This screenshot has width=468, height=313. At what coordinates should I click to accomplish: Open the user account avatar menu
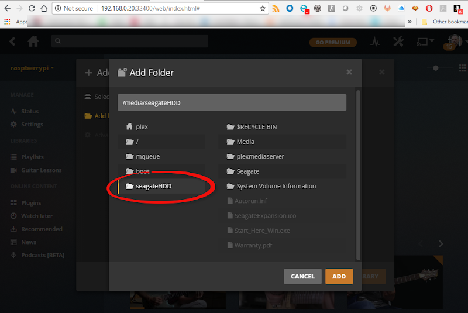(455, 41)
